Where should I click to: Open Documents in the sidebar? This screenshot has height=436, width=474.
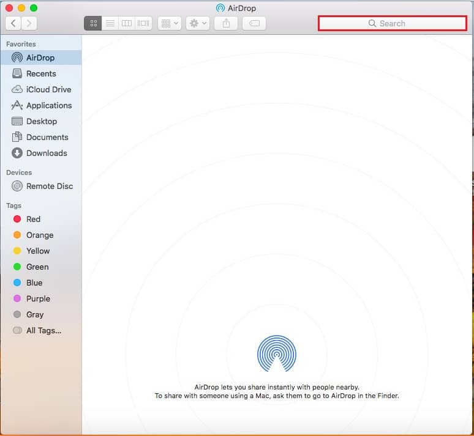pyautogui.click(x=41, y=138)
